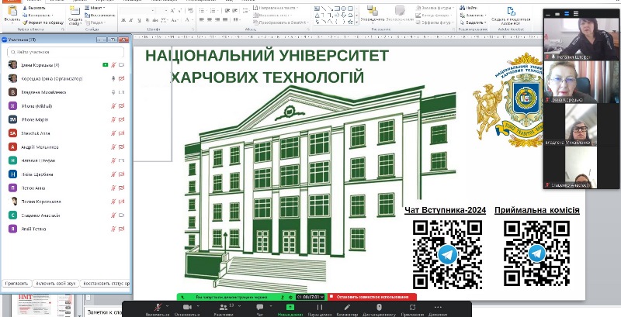Open audio options arrow beside the Zoom mic
Viewport: 621px width, 317px height.
tap(167, 306)
